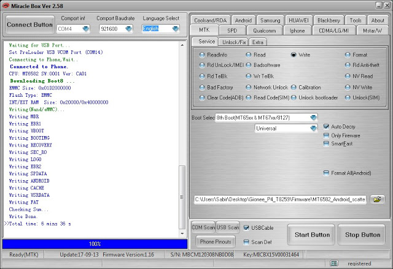Click the USB Scan button
Image resolution: width=393 pixels, height=269 pixels.
click(228, 227)
